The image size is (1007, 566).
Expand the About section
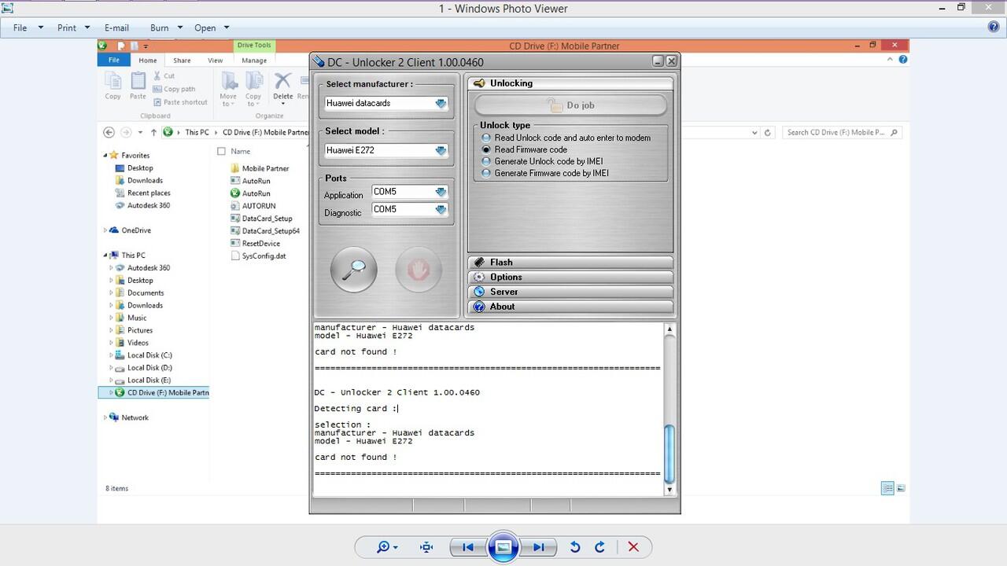(570, 307)
